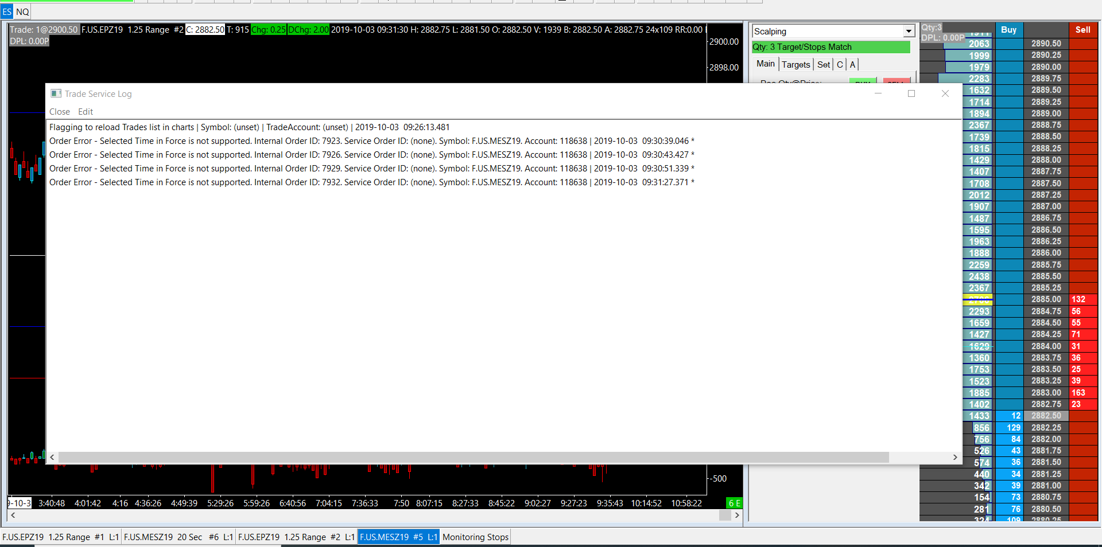The height and width of the screenshot is (547, 1102).
Task: Click the Buy column header in DOM
Action: (x=1008, y=30)
